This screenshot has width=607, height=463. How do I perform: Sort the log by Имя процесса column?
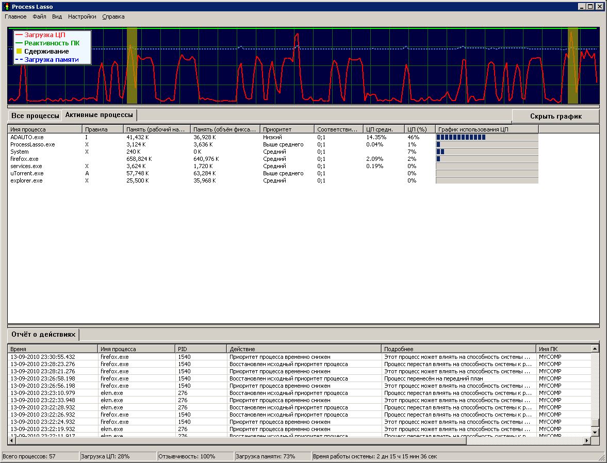pos(136,349)
